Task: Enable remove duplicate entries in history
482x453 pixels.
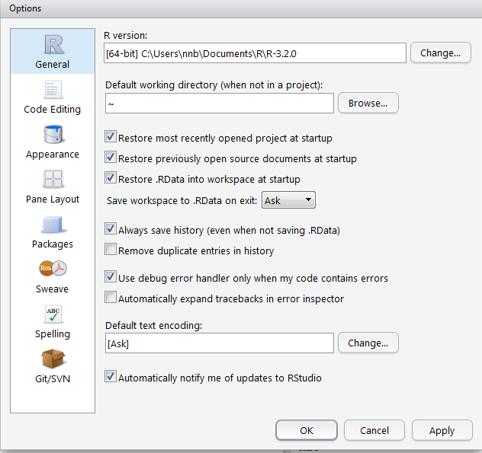Action: click(111, 250)
